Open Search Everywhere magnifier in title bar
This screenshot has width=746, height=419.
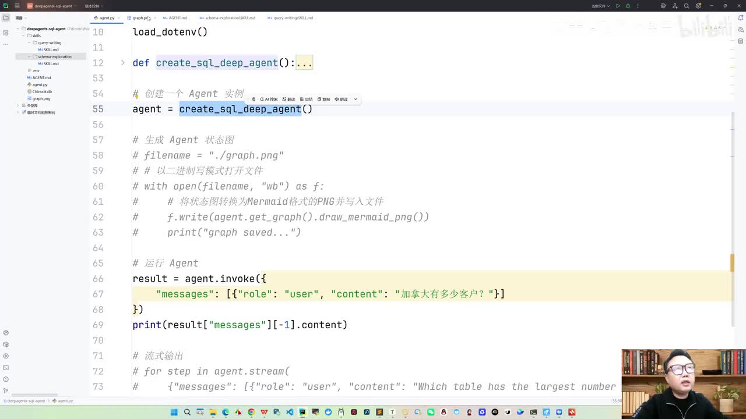tap(687, 6)
